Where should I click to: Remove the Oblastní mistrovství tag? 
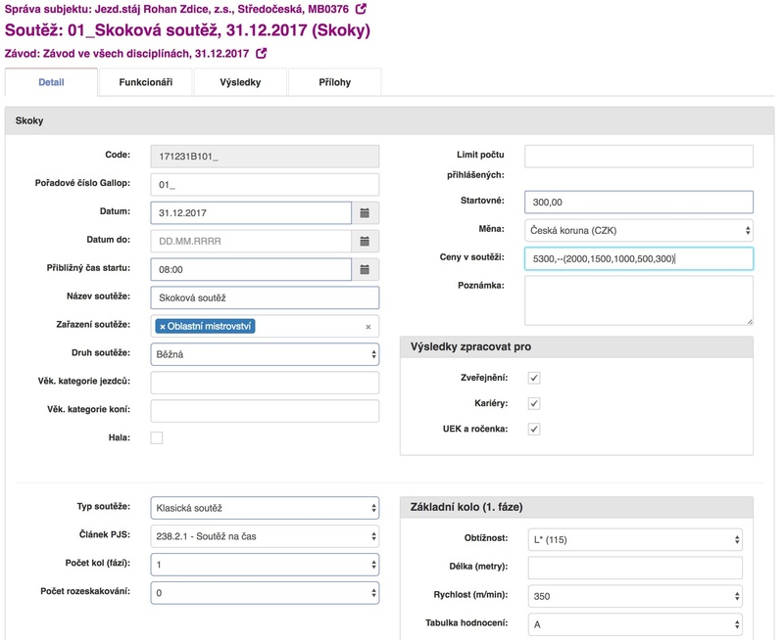click(x=163, y=327)
